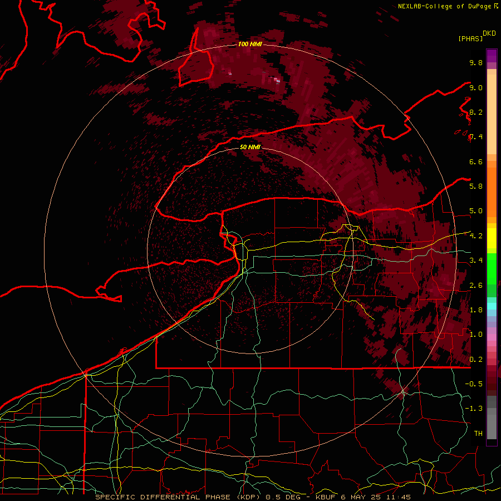This screenshot has width=501, height=501.
Task: Click the "100 NMI" range ring label
Action: (250, 44)
